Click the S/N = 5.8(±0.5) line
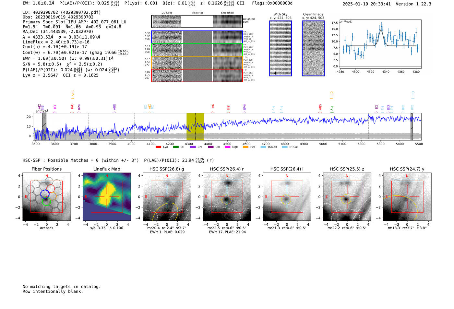Screen dimensions: 454x309 point(62,64)
